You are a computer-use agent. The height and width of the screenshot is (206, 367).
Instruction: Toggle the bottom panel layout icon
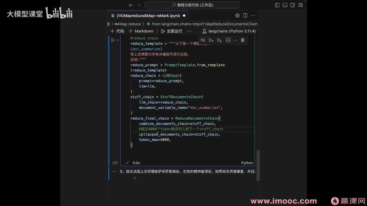pyautogui.click(x=285, y=5)
